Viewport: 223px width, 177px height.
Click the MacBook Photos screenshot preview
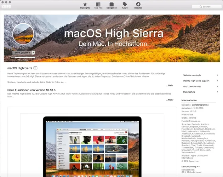(92, 145)
